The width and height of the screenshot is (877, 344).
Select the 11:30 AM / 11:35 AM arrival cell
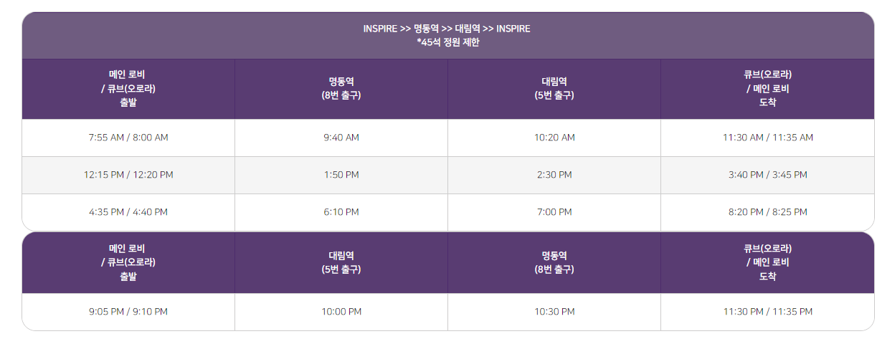click(767, 138)
